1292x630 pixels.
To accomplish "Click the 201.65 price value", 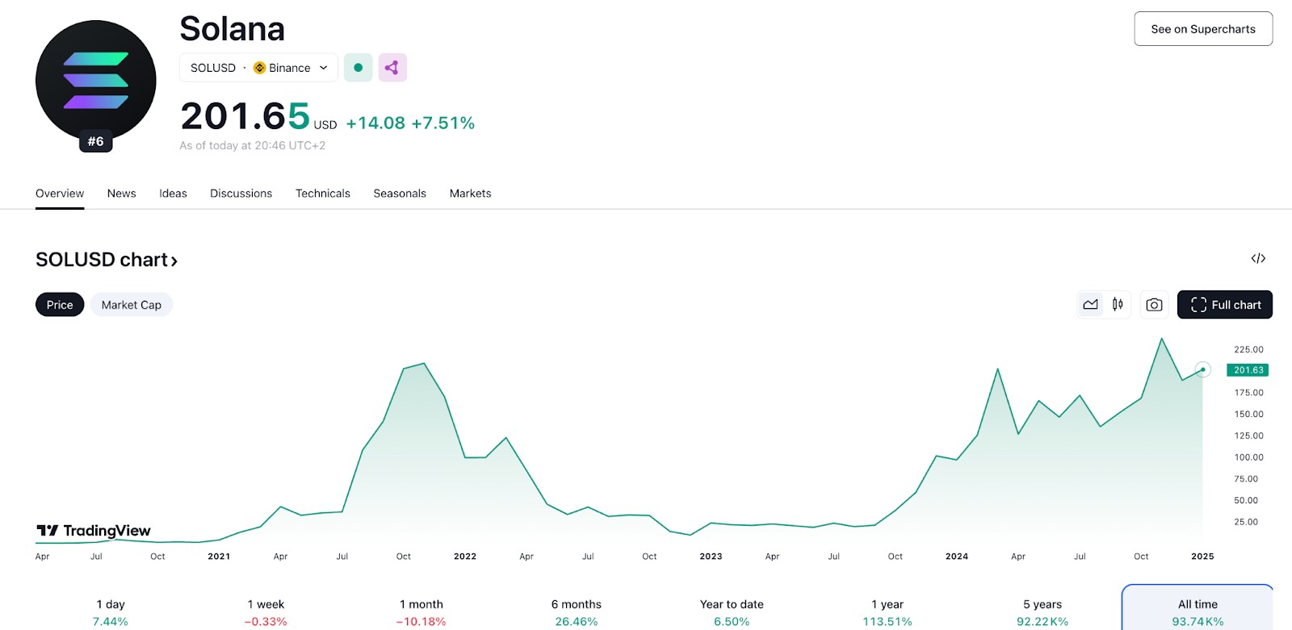I will (245, 116).
